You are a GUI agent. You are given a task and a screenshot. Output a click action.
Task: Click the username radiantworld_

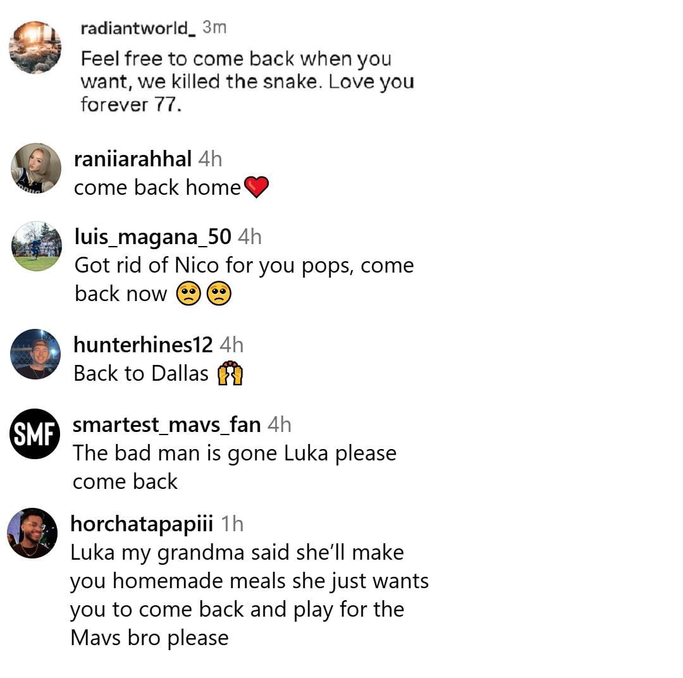[x=135, y=27]
